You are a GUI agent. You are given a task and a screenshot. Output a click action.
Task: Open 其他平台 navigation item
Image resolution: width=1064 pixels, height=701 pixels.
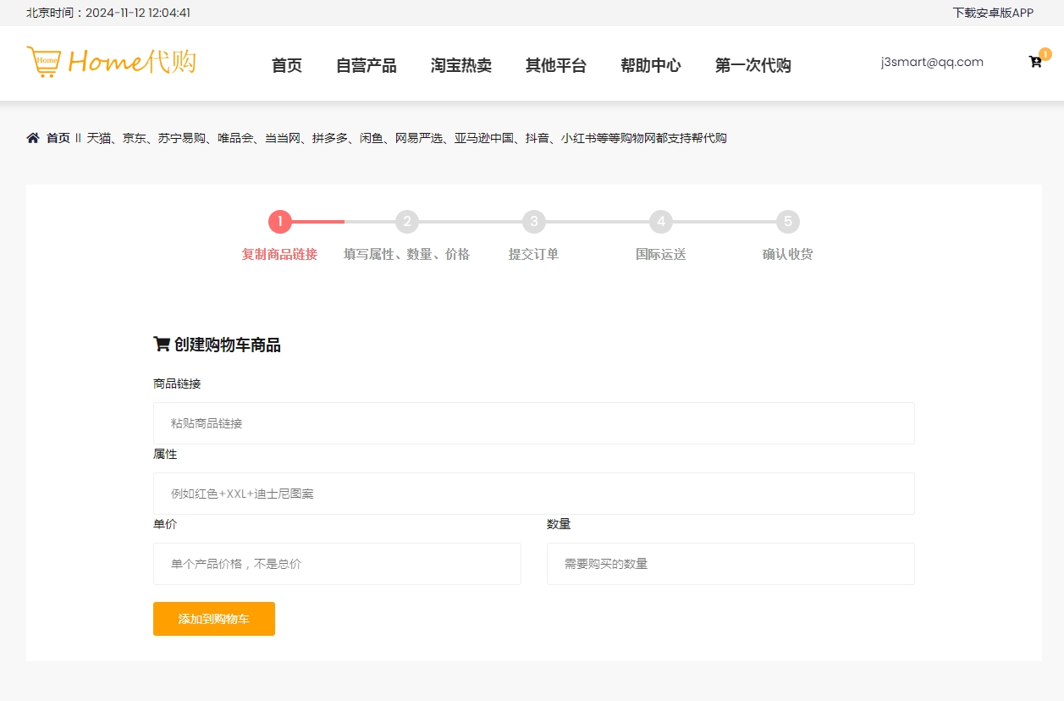click(x=556, y=65)
